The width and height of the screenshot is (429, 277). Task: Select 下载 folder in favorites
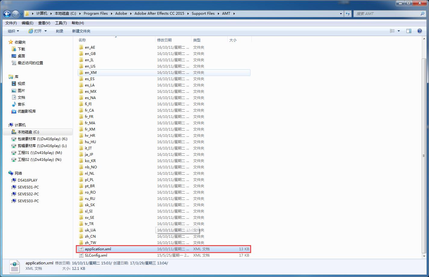(18, 49)
